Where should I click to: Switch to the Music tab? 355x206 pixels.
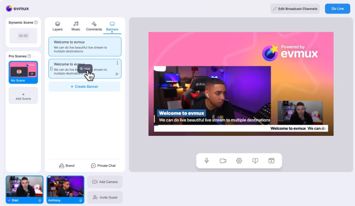76,26
